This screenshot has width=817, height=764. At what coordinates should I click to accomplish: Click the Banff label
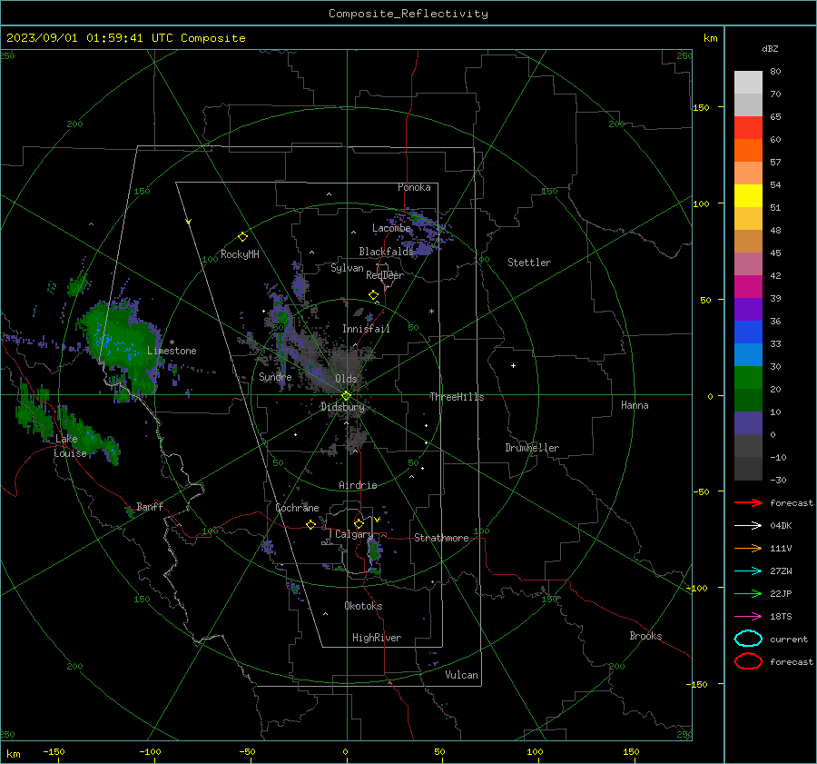pos(150,506)
